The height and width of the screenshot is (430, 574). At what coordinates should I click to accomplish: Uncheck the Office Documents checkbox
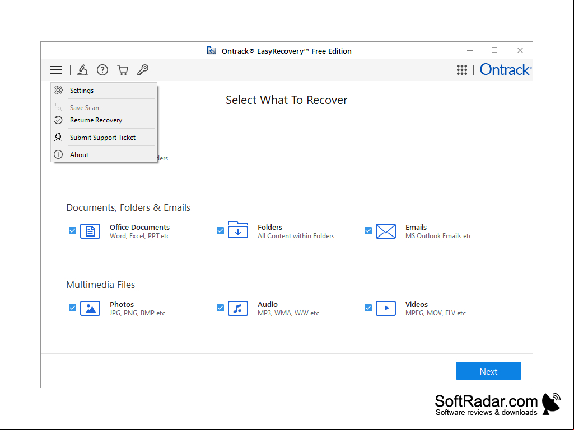(x=72, y=231)
